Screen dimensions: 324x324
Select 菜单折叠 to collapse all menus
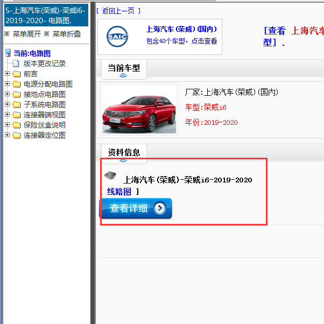pos(67,34)
